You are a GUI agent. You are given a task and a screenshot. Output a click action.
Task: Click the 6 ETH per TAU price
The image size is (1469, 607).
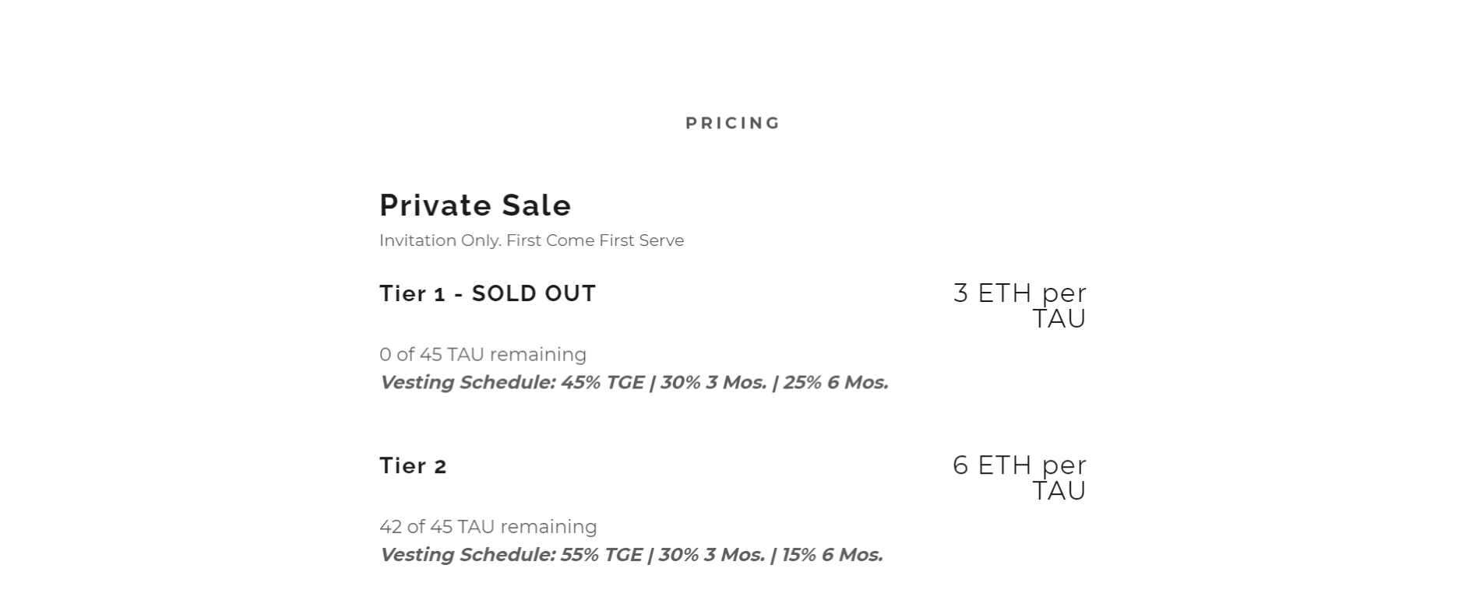[x=1020, y=478]
